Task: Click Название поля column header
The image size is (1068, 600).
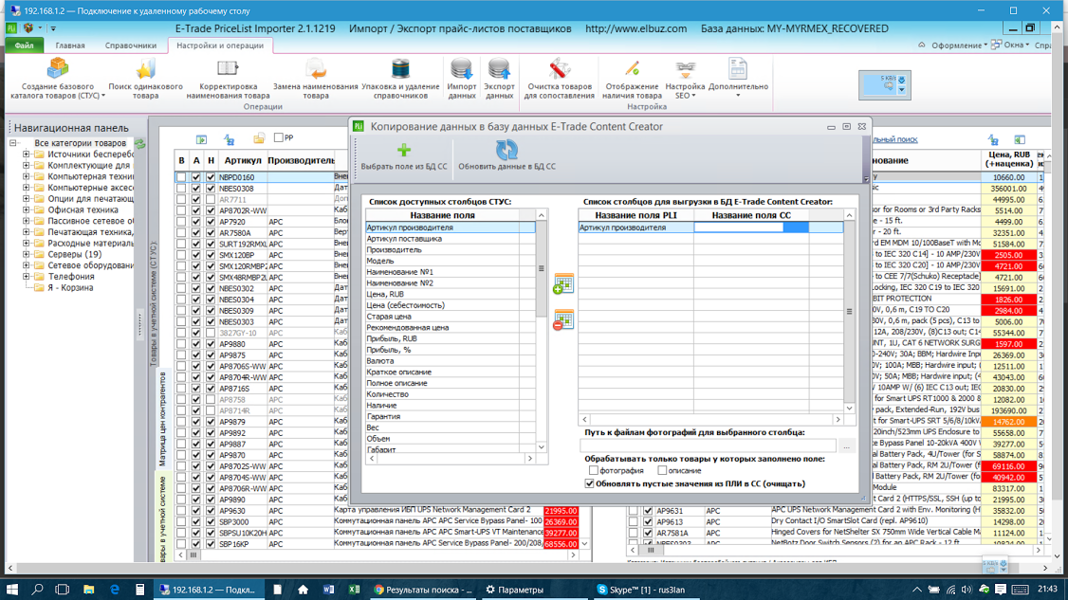Action: tap(442, 215)
